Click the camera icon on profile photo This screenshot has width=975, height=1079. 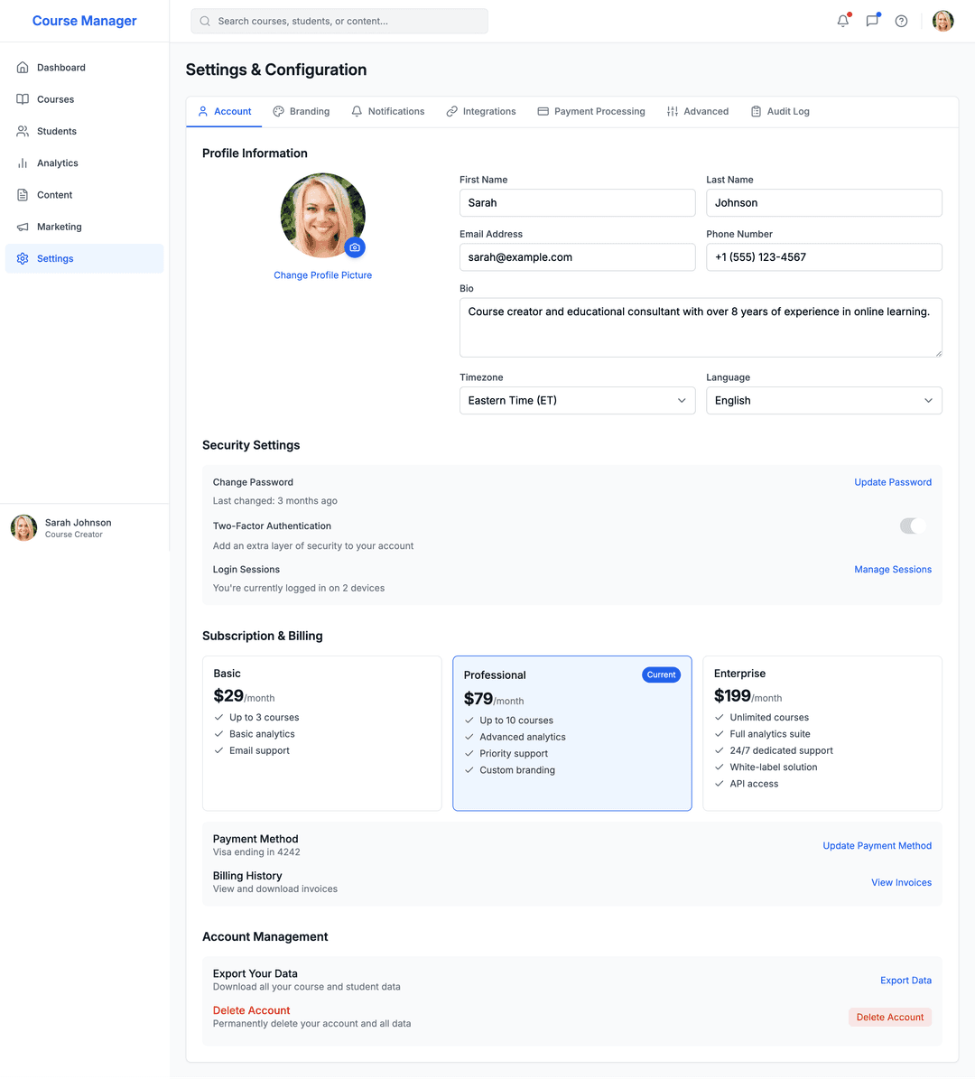coord(355,247)
